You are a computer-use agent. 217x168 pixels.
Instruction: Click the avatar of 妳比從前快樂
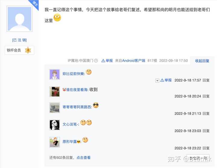click(55, 74)
